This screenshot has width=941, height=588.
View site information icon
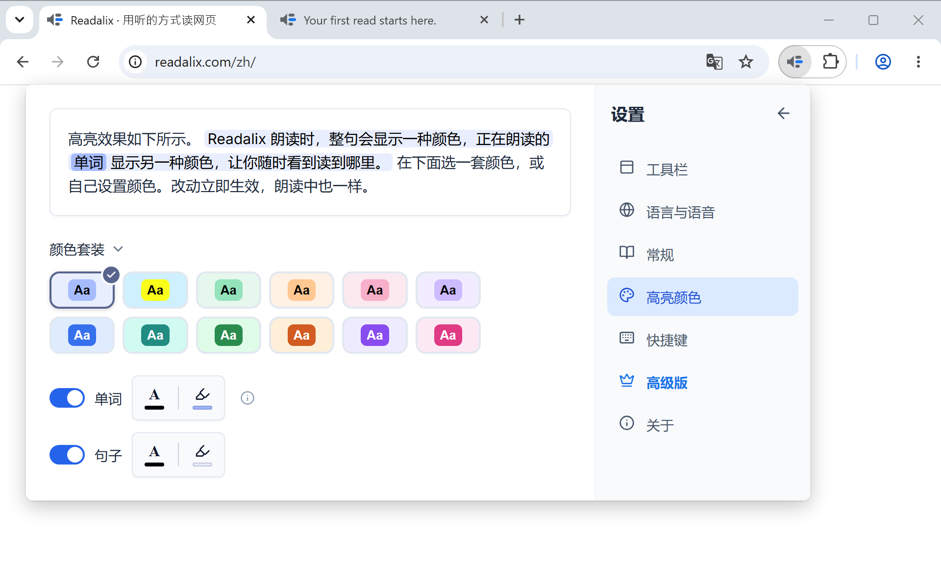(x=135, y=62)
